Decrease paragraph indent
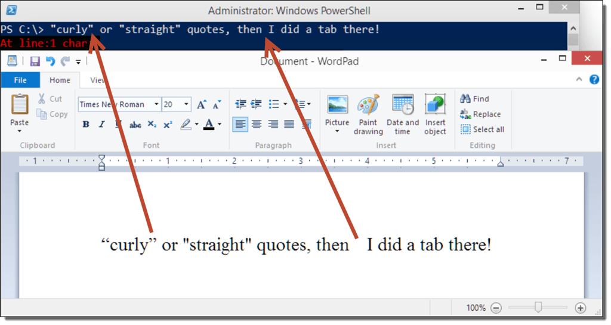 pos(241,104)
